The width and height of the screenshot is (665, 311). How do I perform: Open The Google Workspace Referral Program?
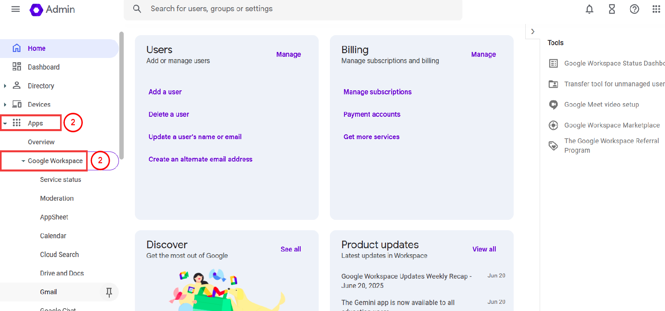point(611,146)
